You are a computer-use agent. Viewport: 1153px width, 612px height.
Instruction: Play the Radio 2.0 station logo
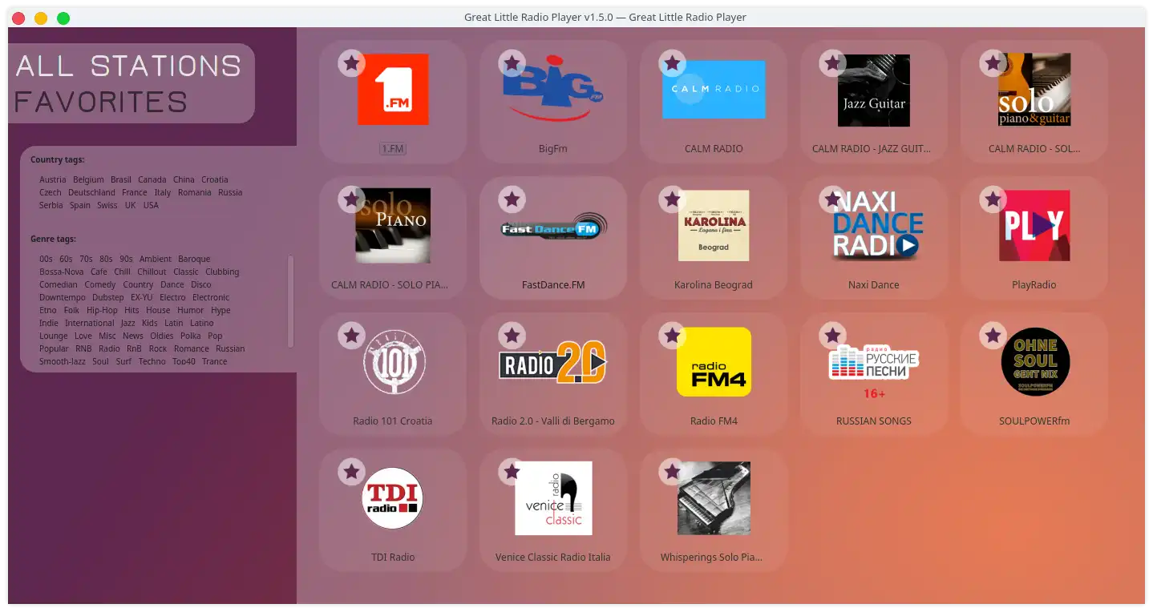click(553, 362)
